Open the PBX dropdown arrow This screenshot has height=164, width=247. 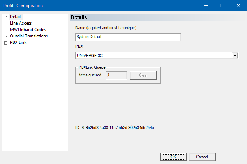click(235, 55)
